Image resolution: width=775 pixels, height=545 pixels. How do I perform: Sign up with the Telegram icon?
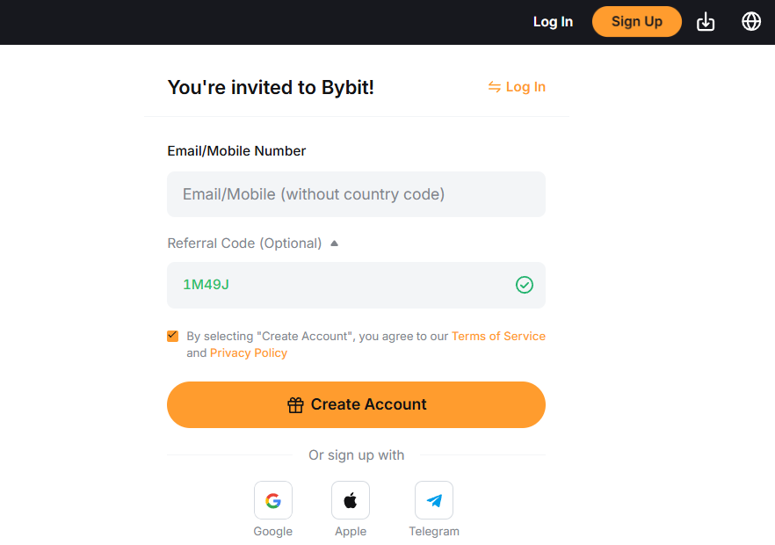click(434, 500)
